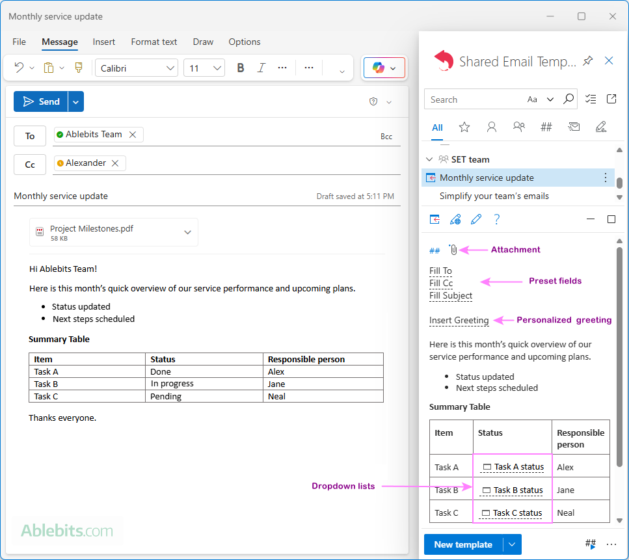This screenshot has height=560, width=629.
Task: Toggle Bold formatting for the message
Action: pos(240,67)
